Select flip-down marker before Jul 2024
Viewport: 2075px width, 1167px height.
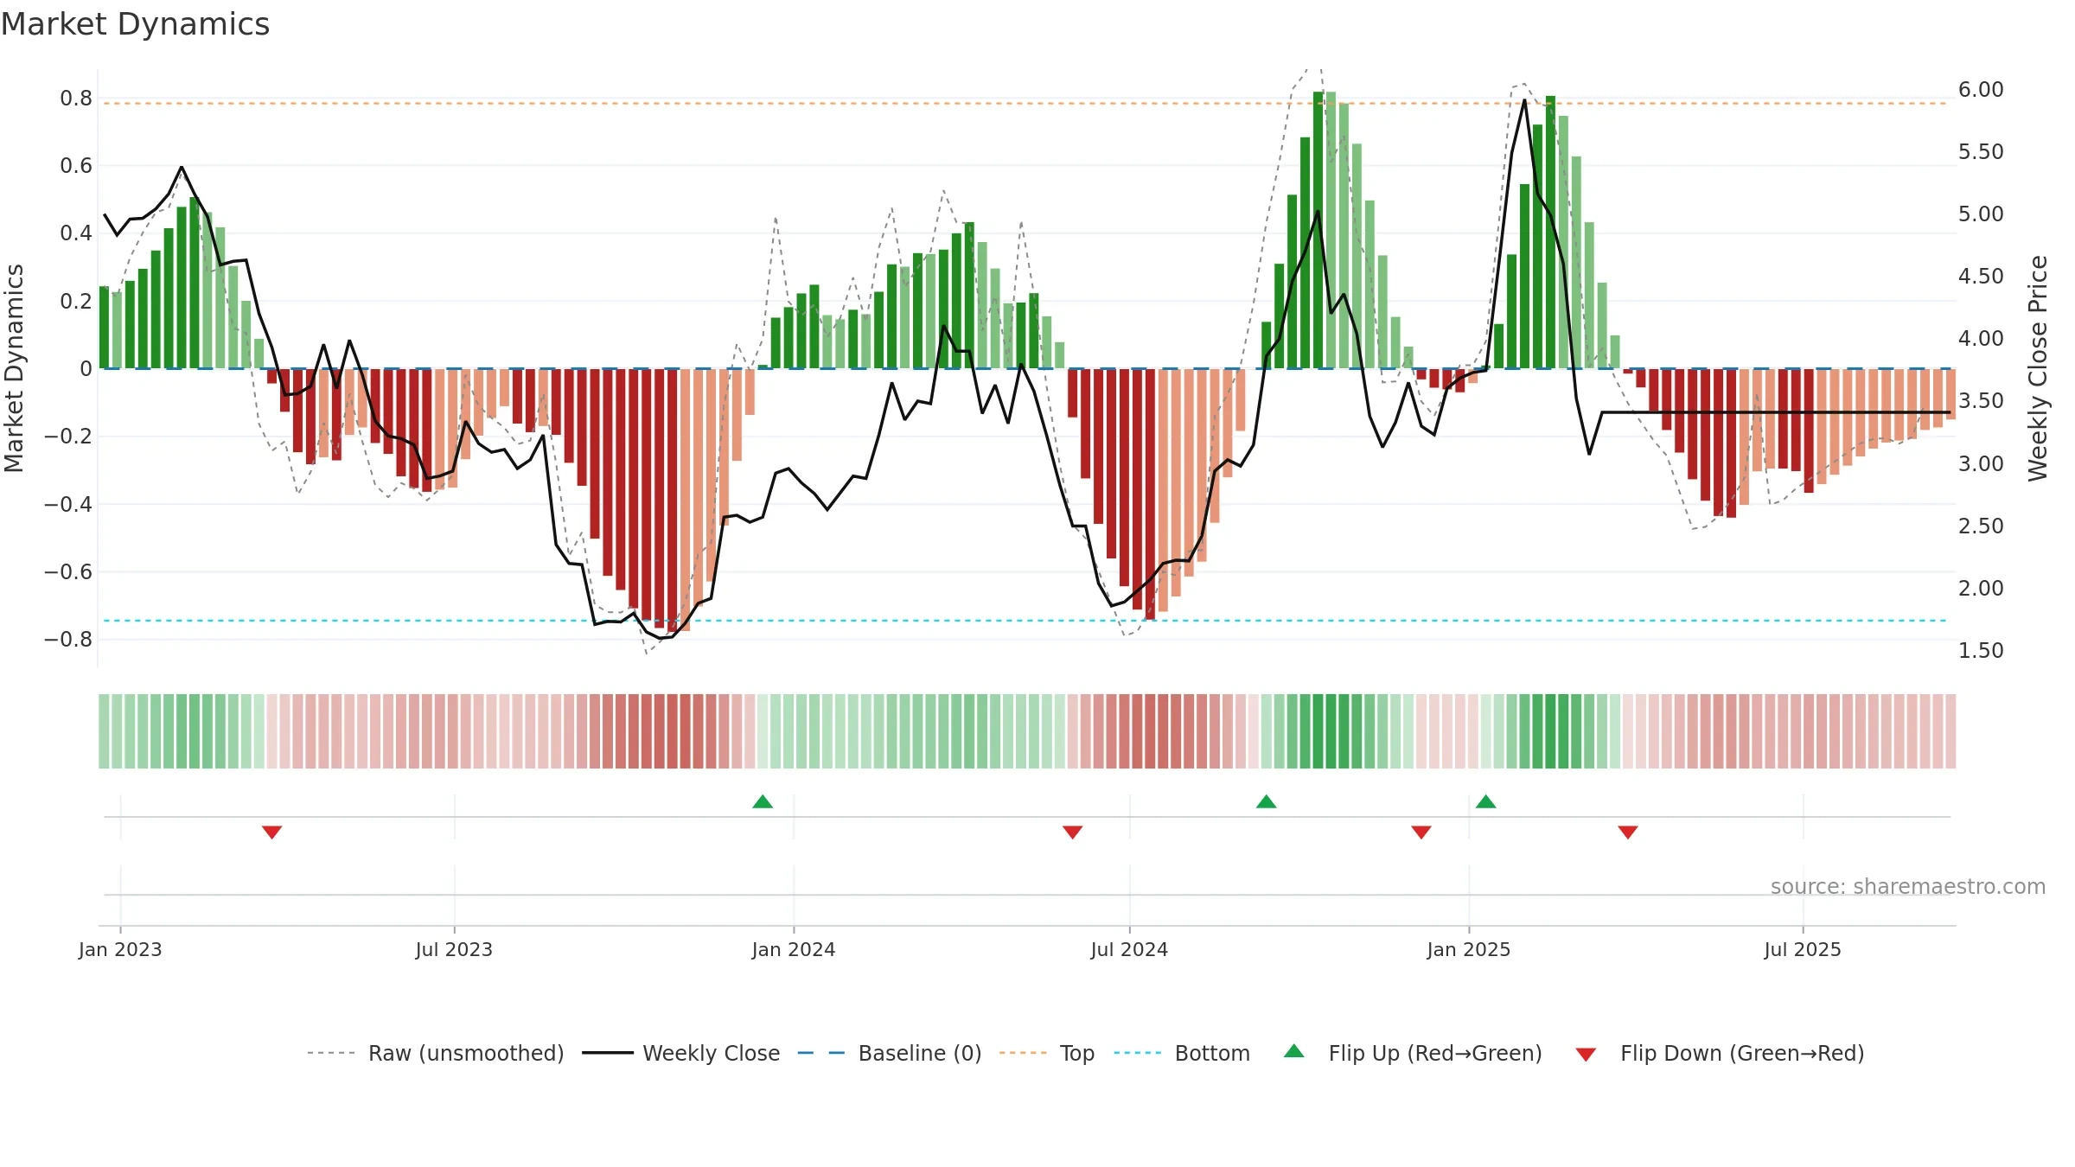click(1073, 832)
